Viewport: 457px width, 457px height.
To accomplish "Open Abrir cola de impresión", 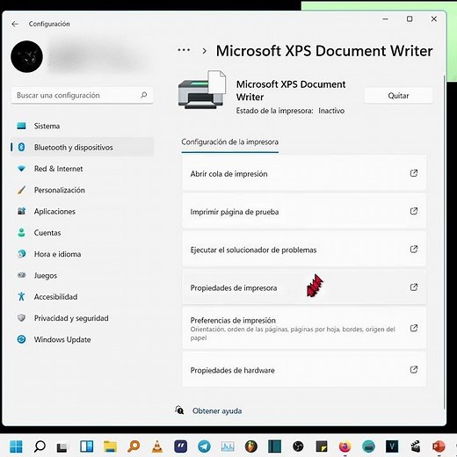I will coord(304,173).
